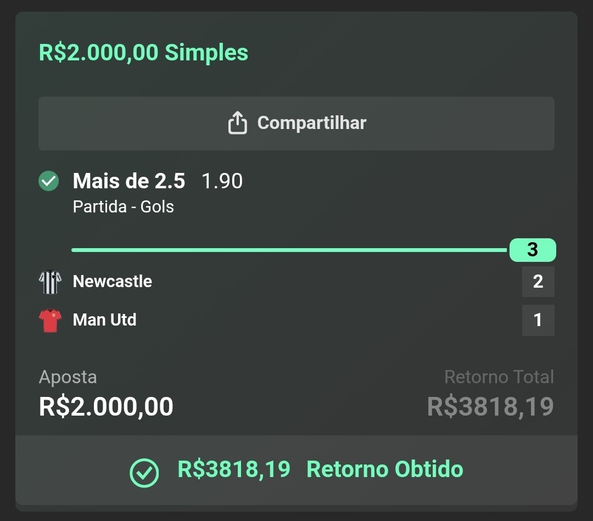The image size is (593, 521).
Task: Click the Aposta stake amount R$2.000,00
Action: 106,407
